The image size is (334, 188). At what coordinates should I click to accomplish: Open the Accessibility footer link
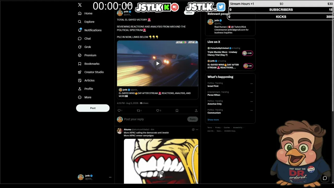point(237,128)
